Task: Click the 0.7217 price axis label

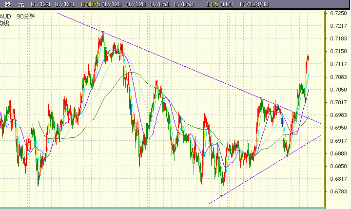Action: tap(338, 26)
